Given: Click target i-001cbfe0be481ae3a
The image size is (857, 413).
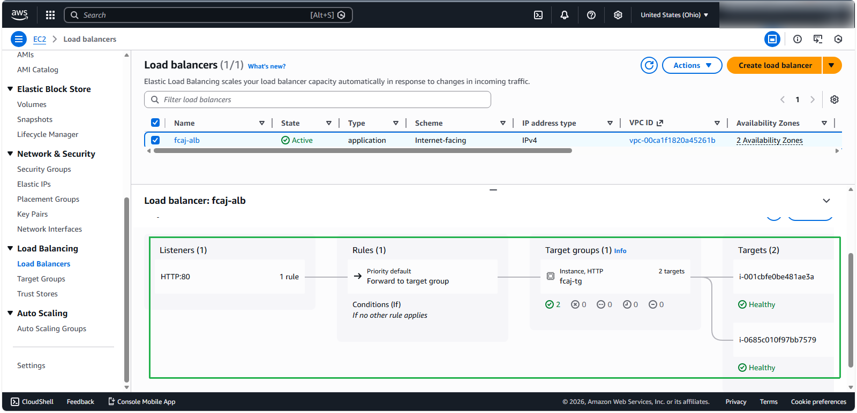Looking at the screenshot, I should click(777, 277).
